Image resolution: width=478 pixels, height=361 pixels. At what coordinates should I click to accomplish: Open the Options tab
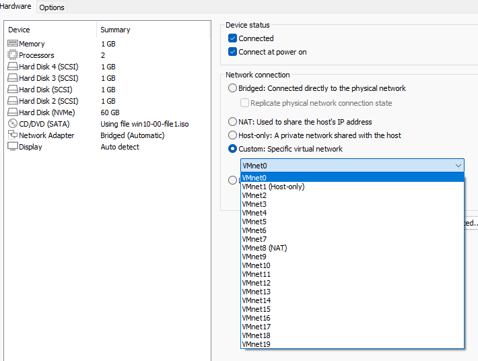52,7
